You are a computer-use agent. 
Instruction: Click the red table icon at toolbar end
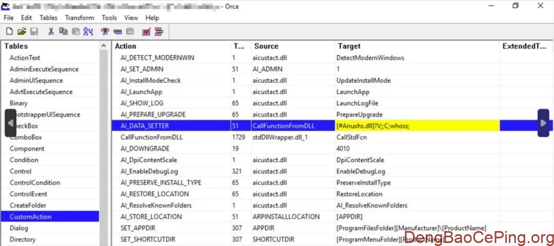(159, 32)
